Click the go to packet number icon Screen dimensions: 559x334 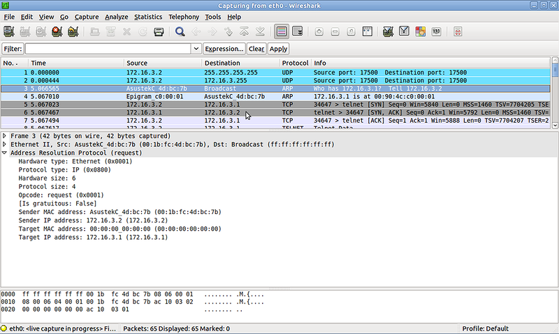(x=228, y=31)
